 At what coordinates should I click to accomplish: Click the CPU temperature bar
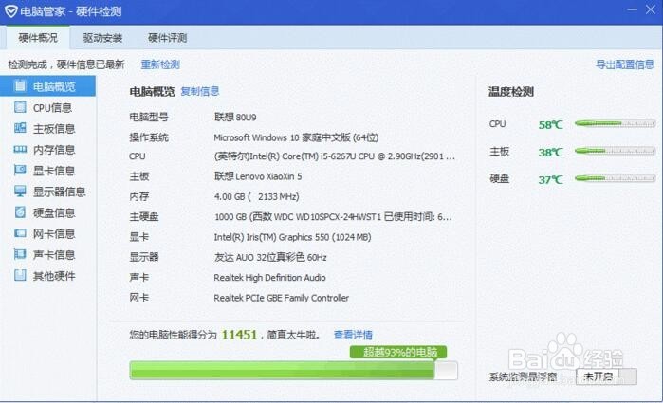point(616,124)
